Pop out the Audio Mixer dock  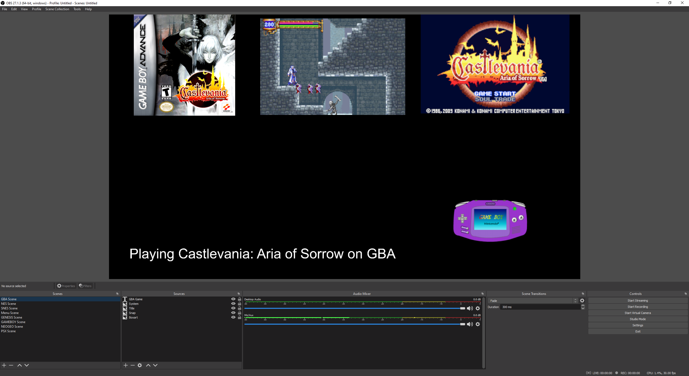coord(483,294)
